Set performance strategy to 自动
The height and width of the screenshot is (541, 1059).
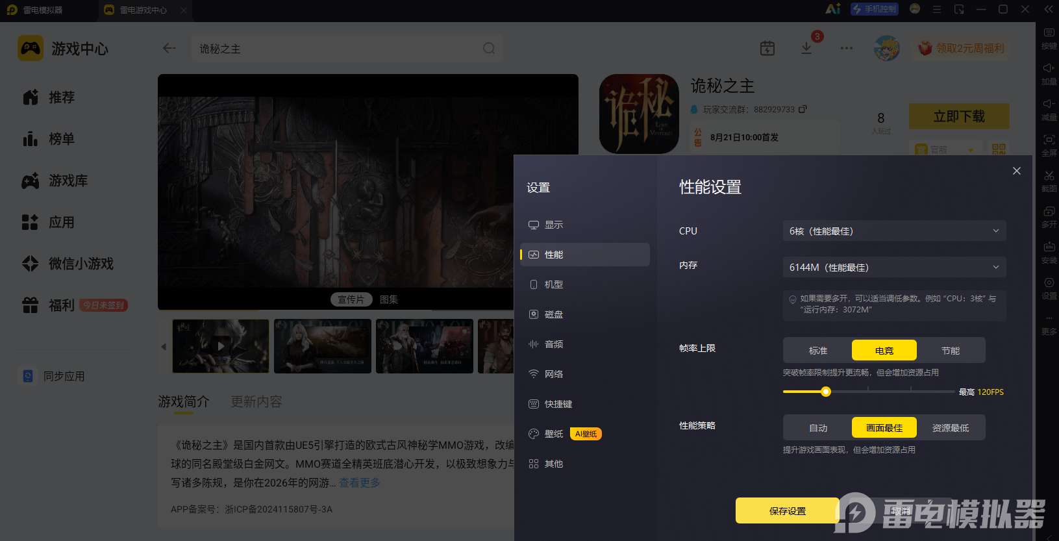tap(818, 428)
